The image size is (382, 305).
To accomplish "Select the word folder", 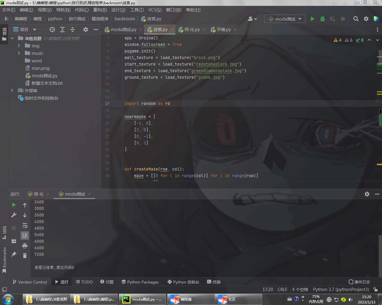I will [x=36, y=61].
